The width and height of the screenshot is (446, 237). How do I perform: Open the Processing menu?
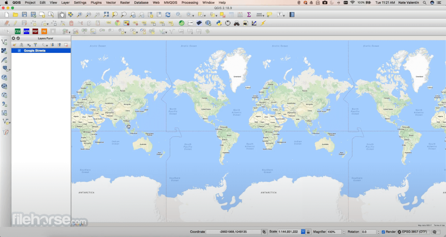pos(190,2)
